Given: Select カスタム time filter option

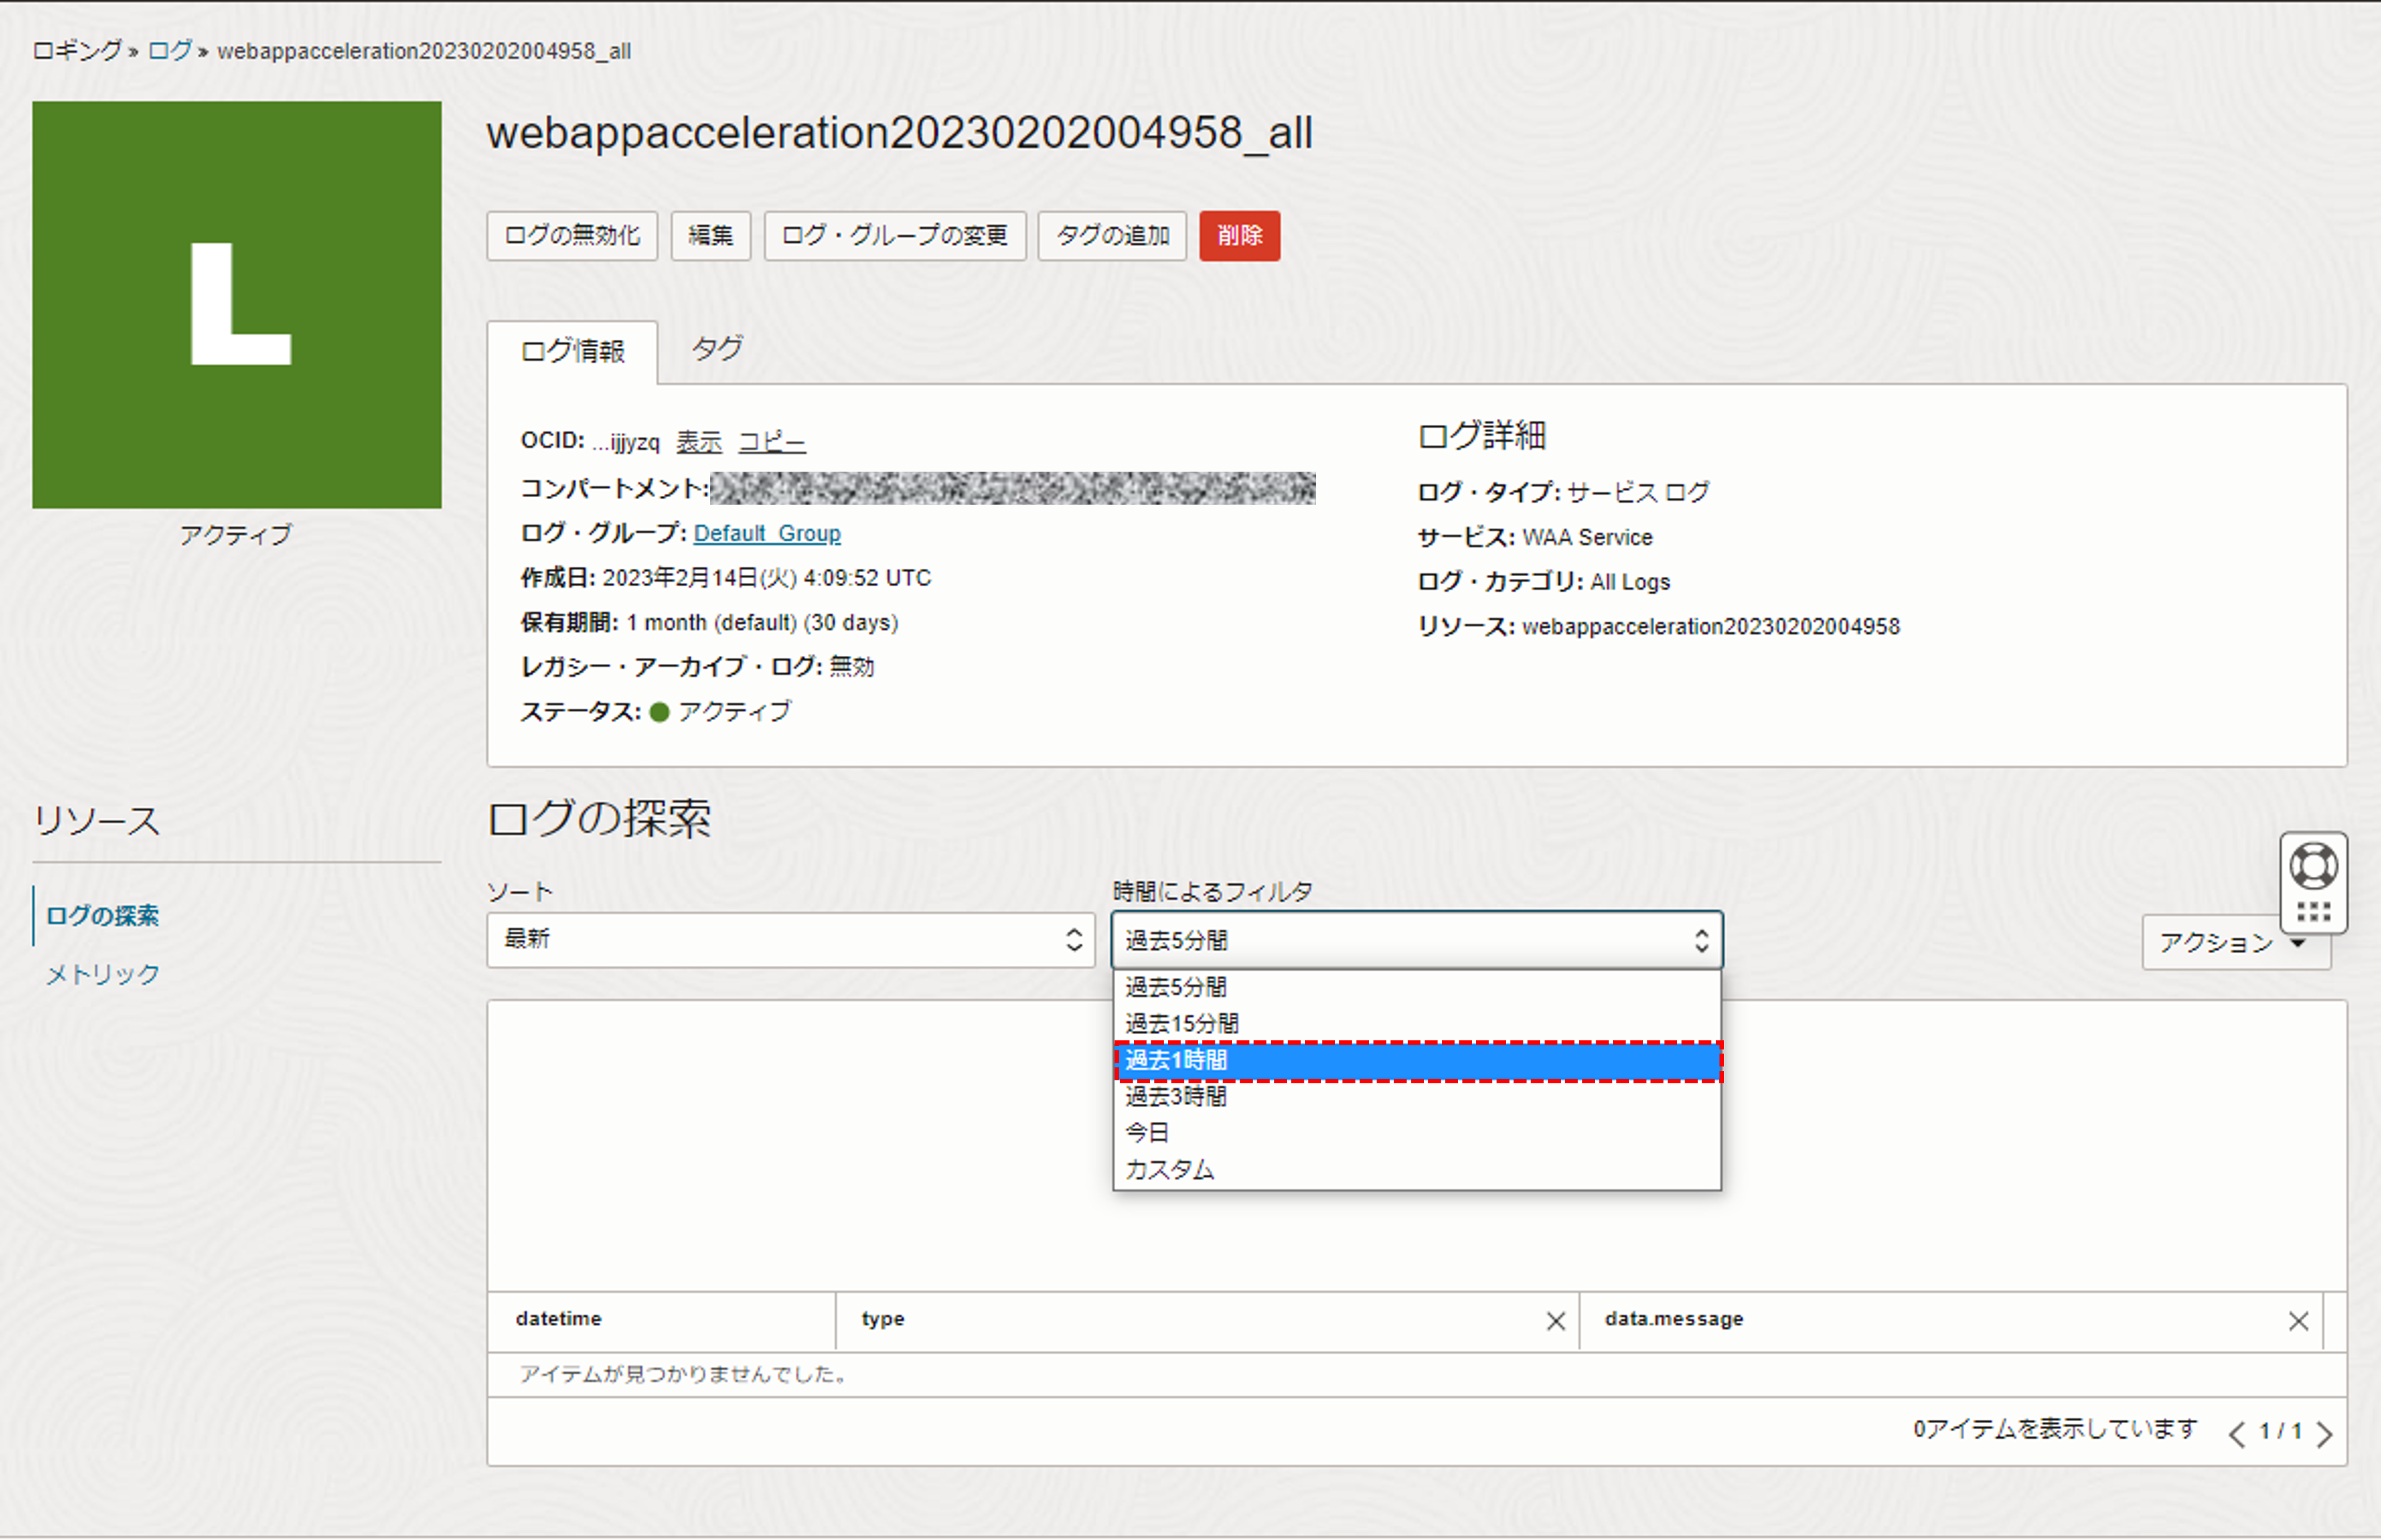Looking at the screenshot, I should click(1417, 1170).
